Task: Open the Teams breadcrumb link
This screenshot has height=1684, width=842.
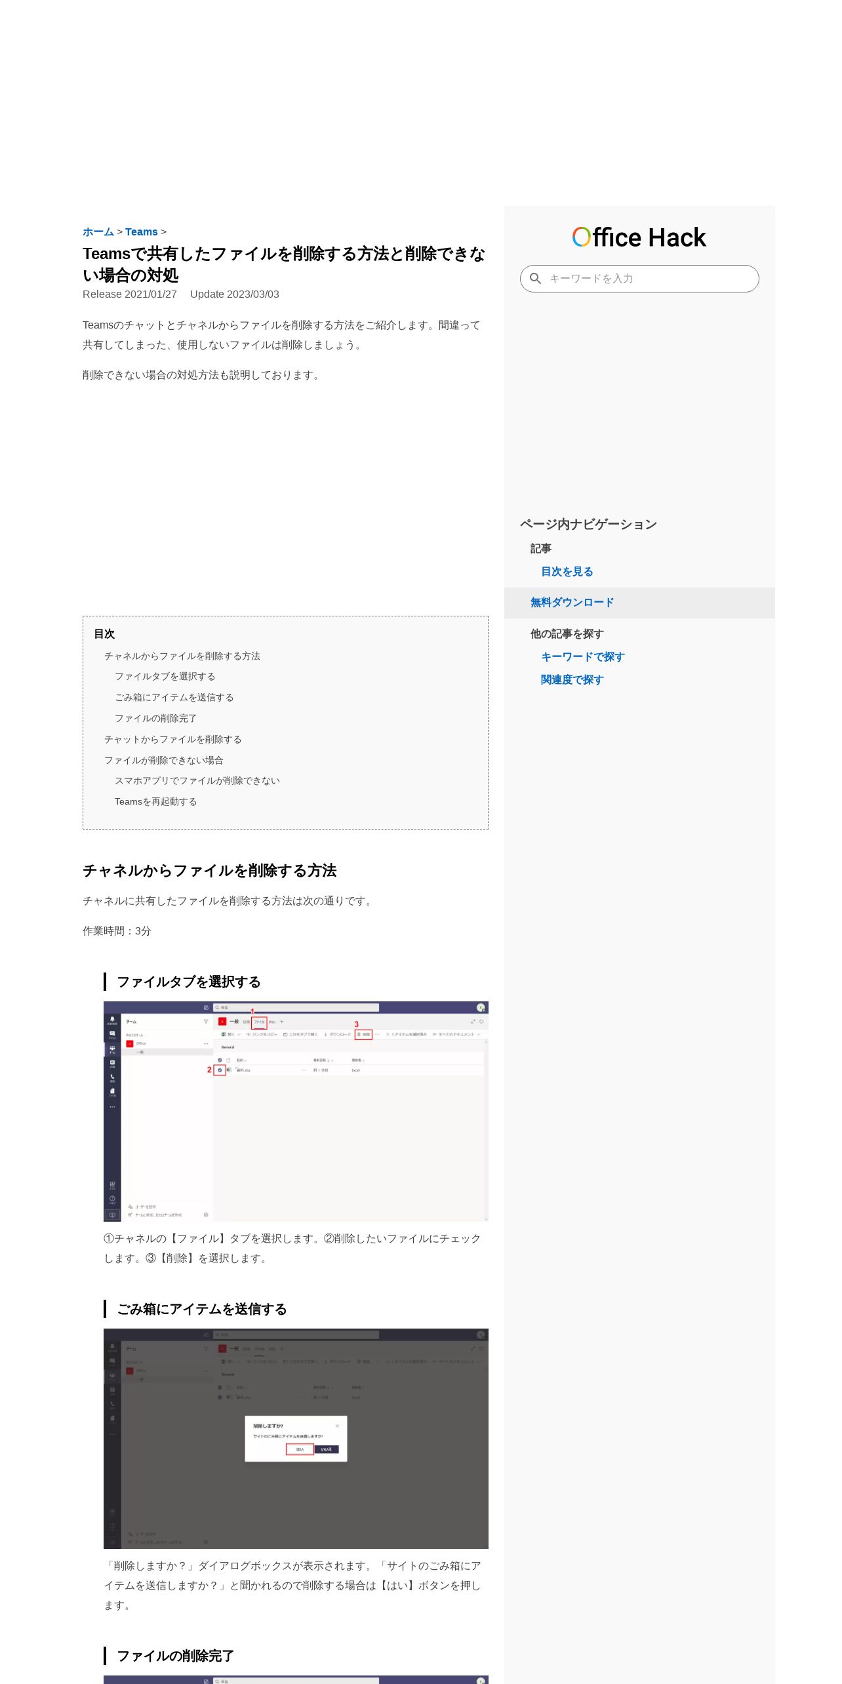Action: (142, 232)
